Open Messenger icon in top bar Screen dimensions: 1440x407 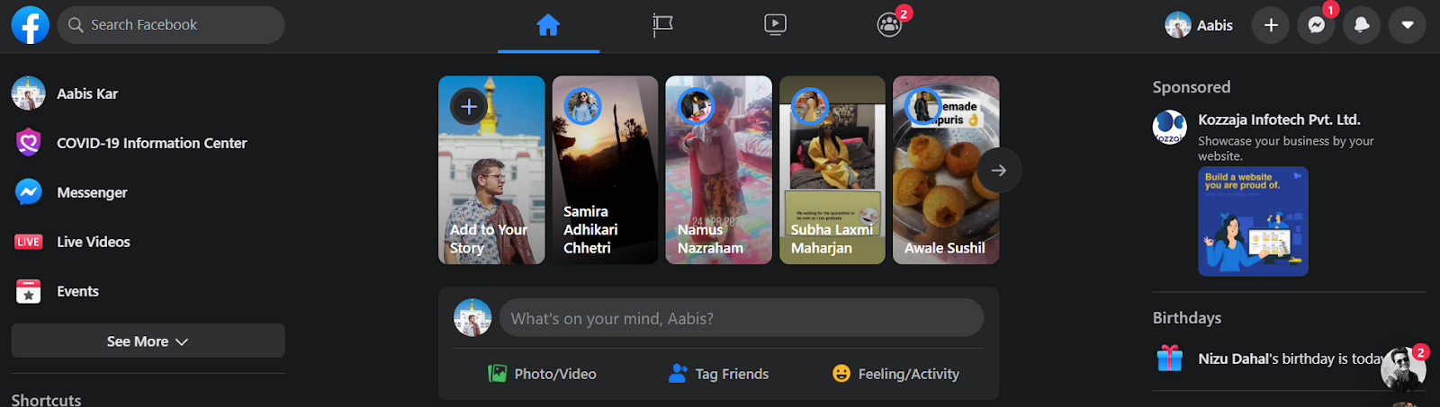pos(1316,25)
